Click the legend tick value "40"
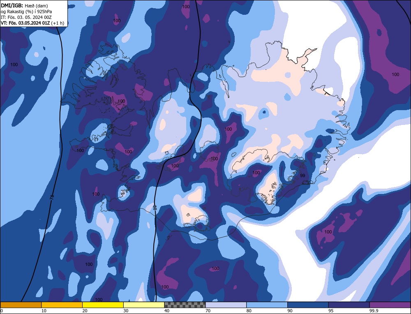411x314 pixels. point(167,311)
